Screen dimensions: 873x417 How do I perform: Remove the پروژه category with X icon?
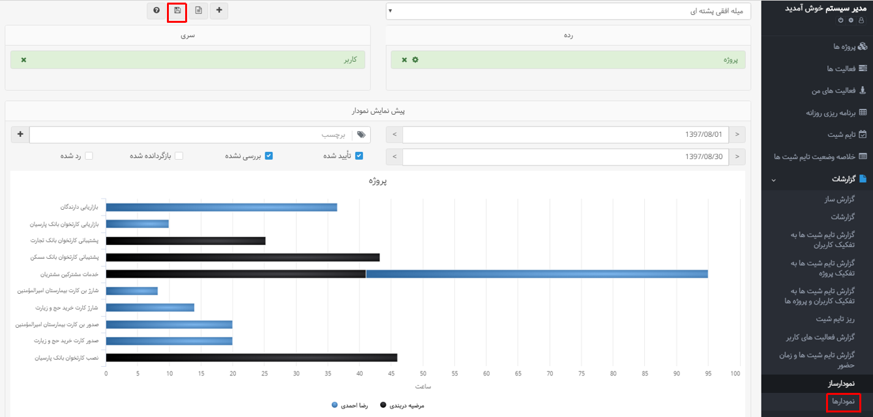click(x=404, y=60)
